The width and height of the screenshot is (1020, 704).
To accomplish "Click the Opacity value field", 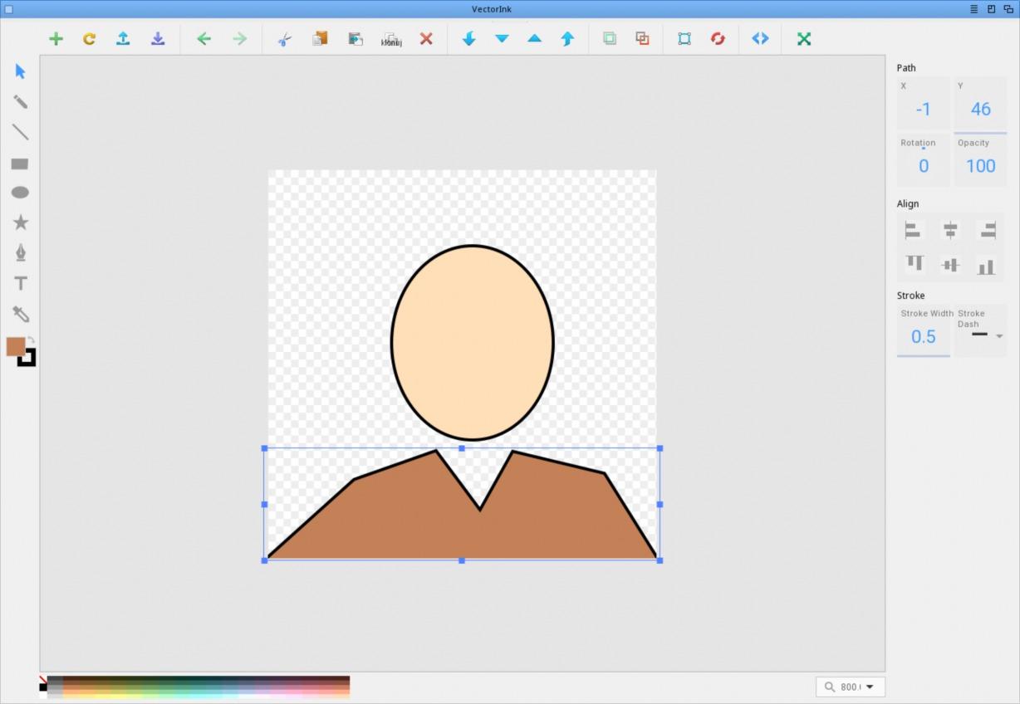I will point(980,166).
